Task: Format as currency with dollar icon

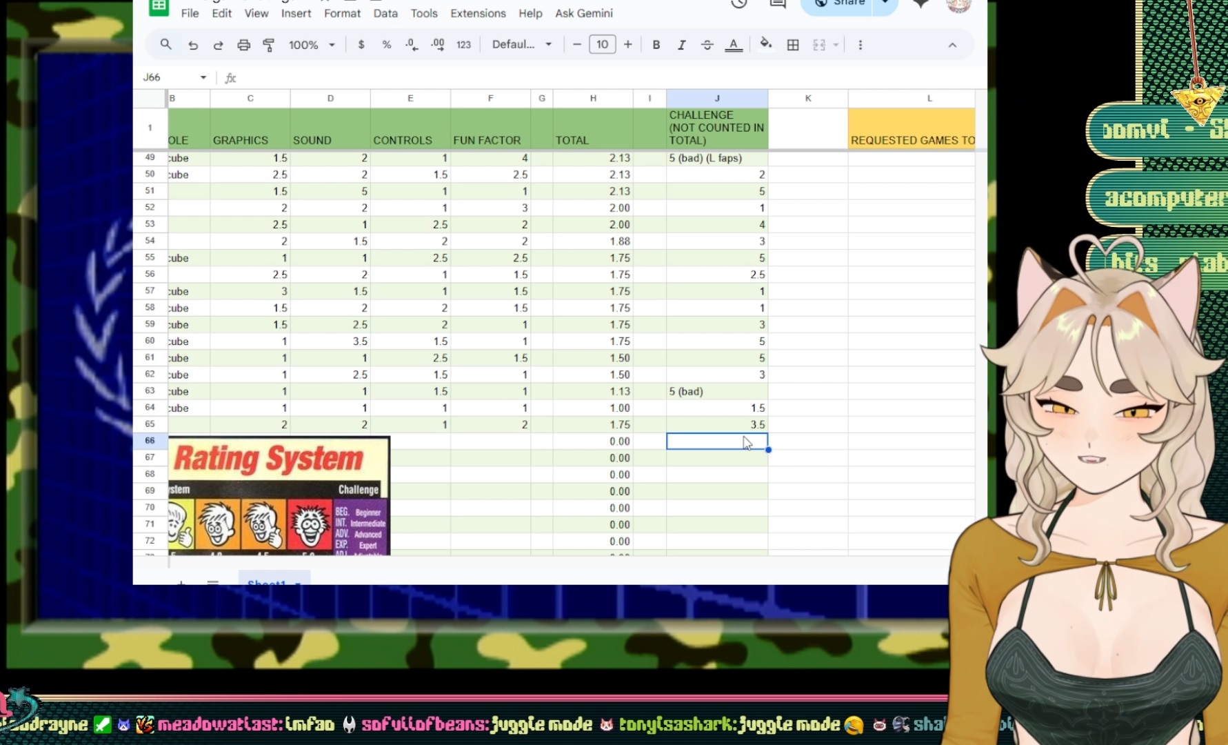Action: (x=361, y=45)
